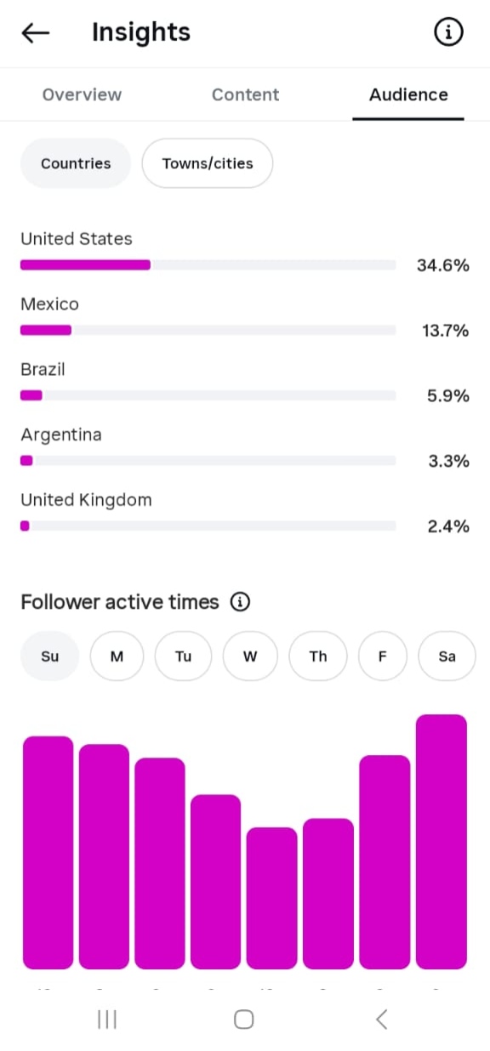This screenshot has width=490, height=1051.
Task: Select the Sa day chip
Action: 447,656
